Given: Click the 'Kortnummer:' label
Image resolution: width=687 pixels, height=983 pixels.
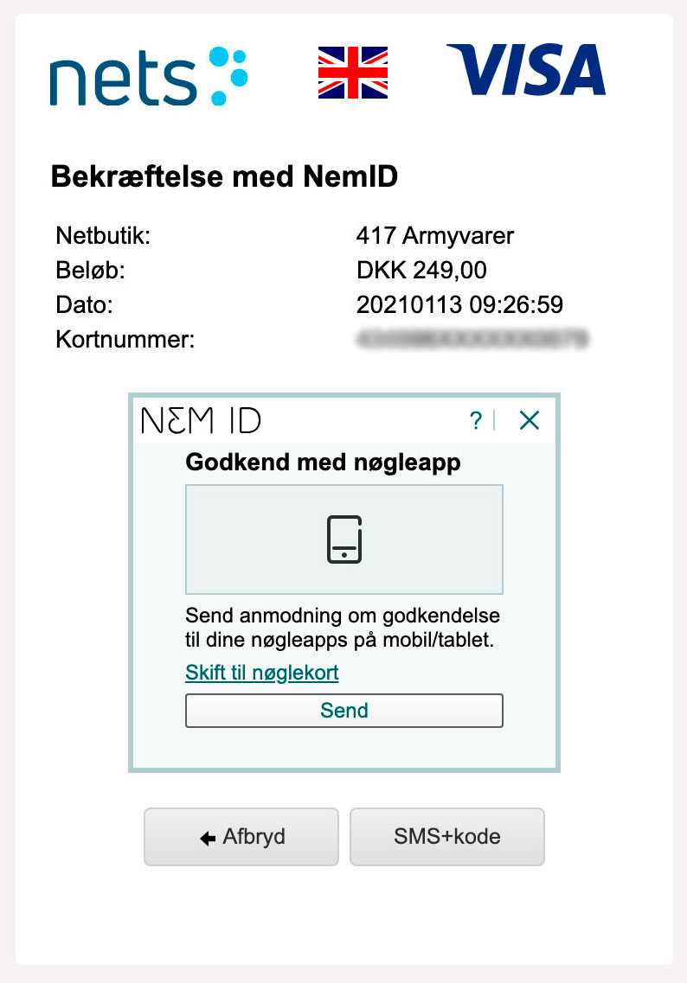Looking at the screenshot, I should [125, 339].
